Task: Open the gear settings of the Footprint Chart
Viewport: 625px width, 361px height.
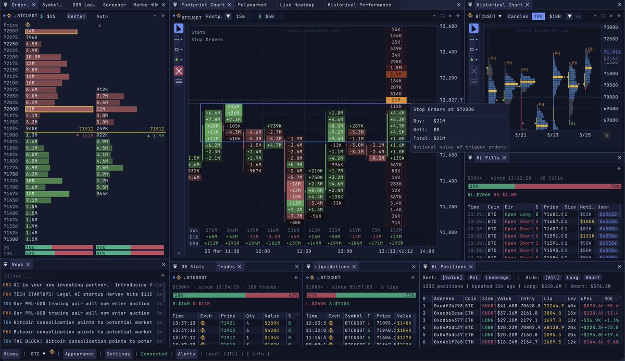Action: click(458, 16)
